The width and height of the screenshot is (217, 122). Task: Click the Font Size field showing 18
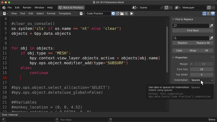201,69
